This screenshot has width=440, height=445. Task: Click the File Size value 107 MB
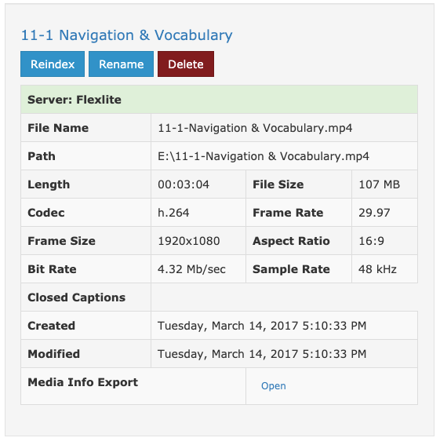[x=380, y=184]
